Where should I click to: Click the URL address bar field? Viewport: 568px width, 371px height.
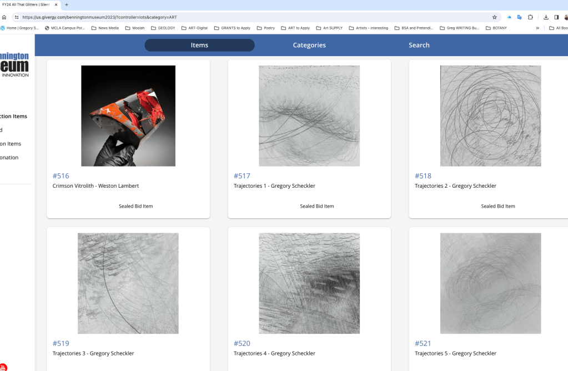tap(250, 17)
